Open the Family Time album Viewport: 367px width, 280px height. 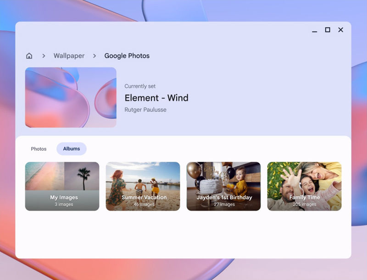(304, 186)
